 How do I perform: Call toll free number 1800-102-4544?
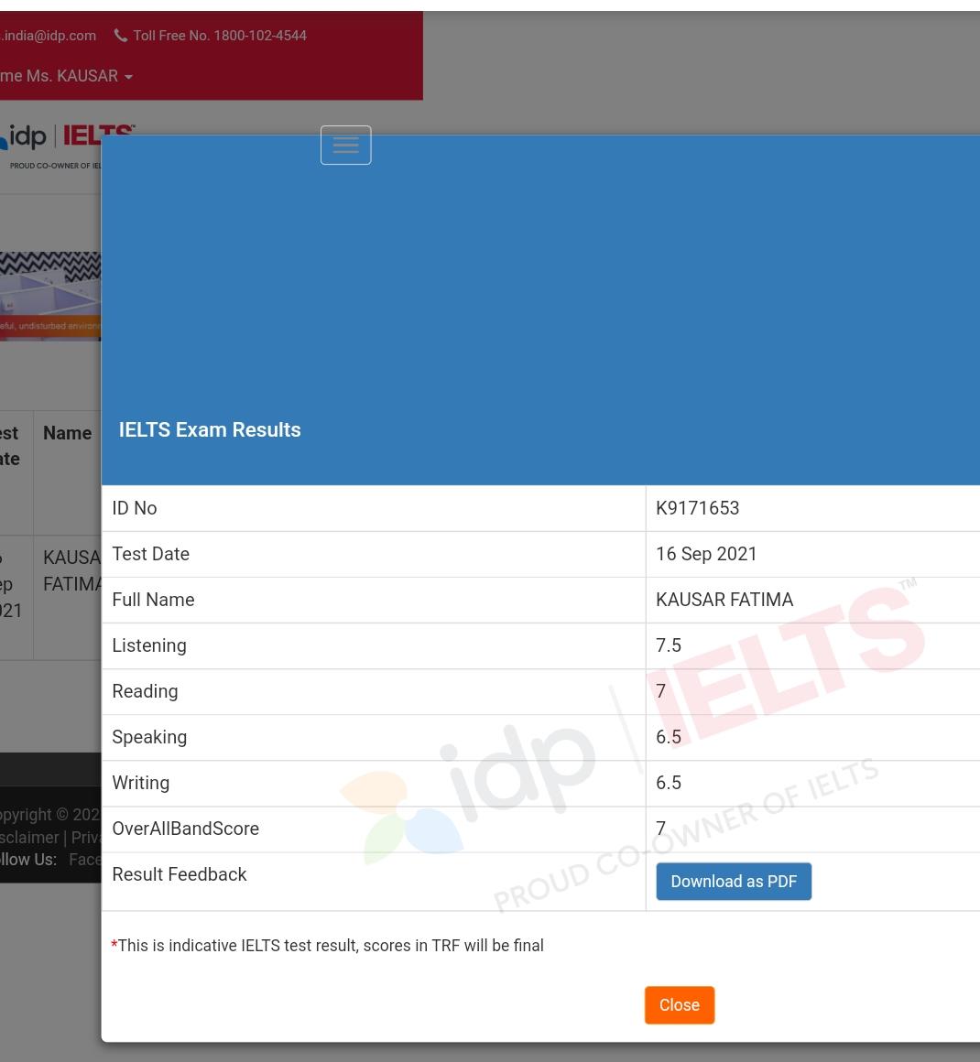pos(220,36)
